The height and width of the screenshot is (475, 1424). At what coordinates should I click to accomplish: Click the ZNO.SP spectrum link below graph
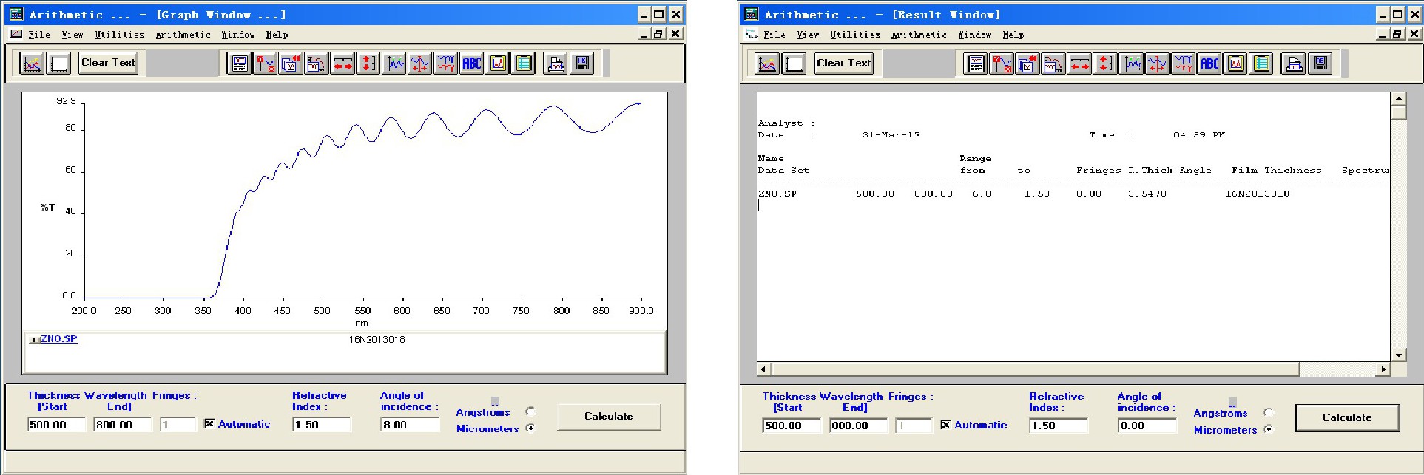(x=58, y=339)
